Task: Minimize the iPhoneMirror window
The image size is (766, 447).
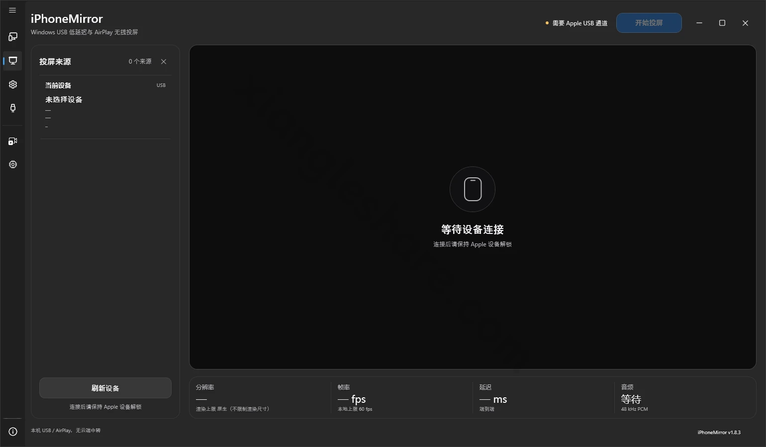Action: pyautogui.click(x=699, y=23)
